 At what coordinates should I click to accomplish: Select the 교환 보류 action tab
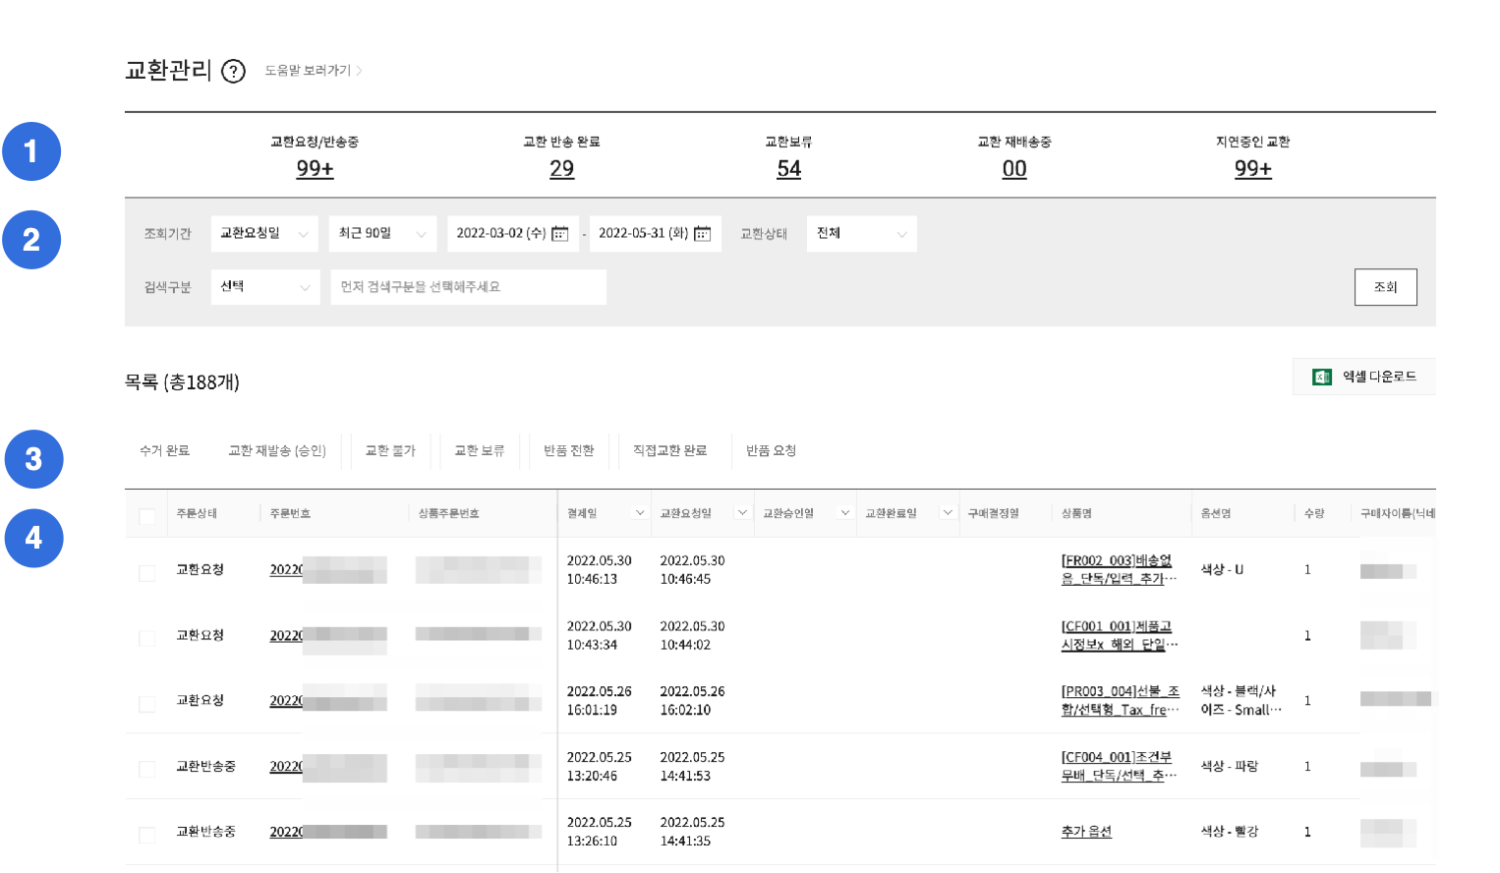(479, 450)
